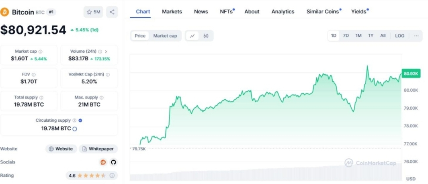The width and height of the screenshot is (428, 184).
Task: Click the Bitcoin logo icon
Action: [5, 12]
